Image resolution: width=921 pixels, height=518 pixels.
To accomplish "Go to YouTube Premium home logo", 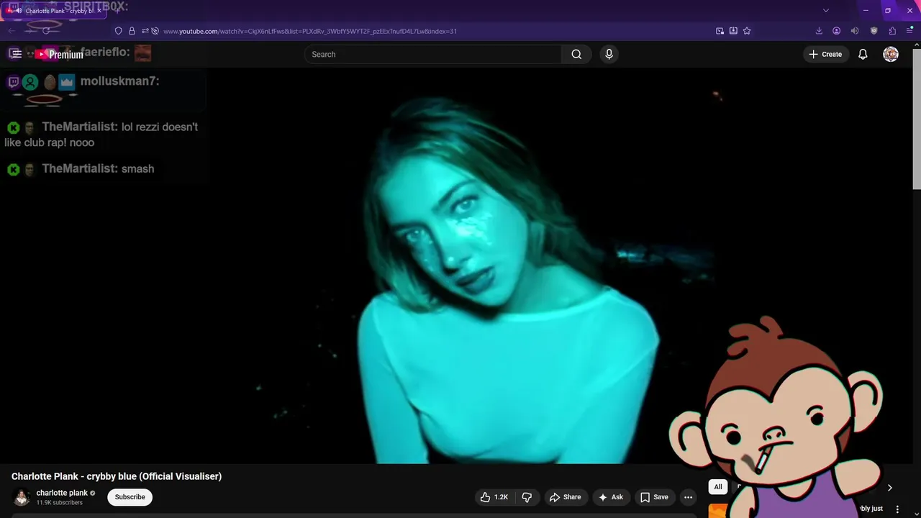I will 59,55.
